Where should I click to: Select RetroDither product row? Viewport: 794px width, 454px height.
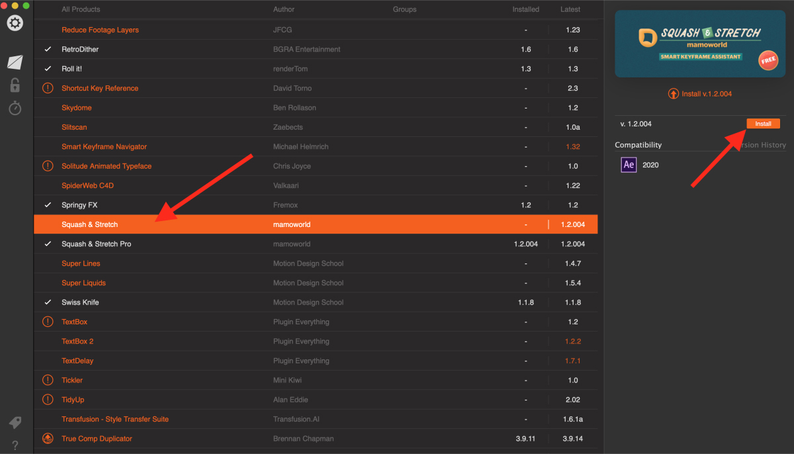pos(316,50)
